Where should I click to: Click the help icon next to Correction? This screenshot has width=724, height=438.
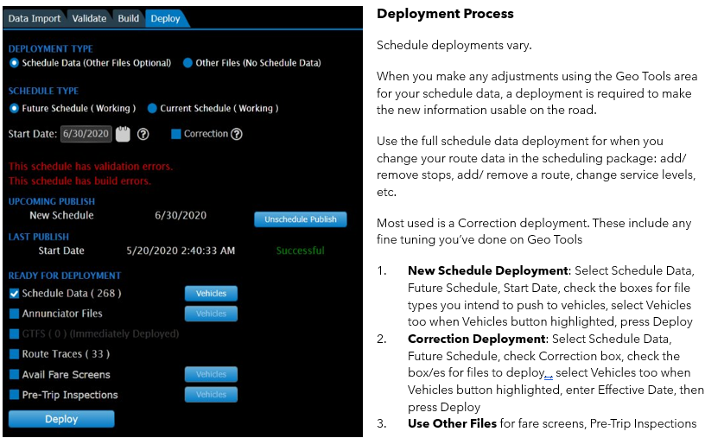click(x=237, y=134)
